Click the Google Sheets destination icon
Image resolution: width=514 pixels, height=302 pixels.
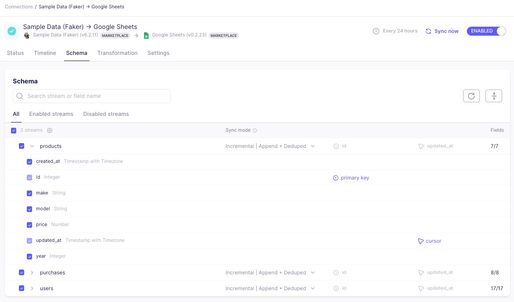pos(147,35)
